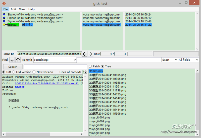Click the find previous up arrow
The width and height of the screenshot is (201, 138).
18,60
